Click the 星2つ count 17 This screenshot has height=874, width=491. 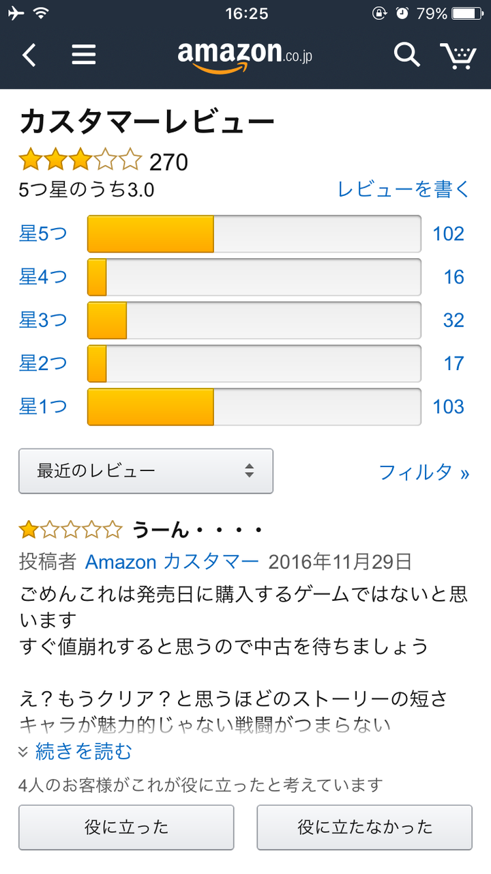click(x=453, y=363)
